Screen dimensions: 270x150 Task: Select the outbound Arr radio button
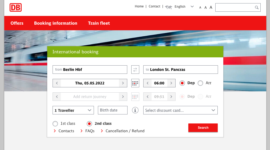200,83
